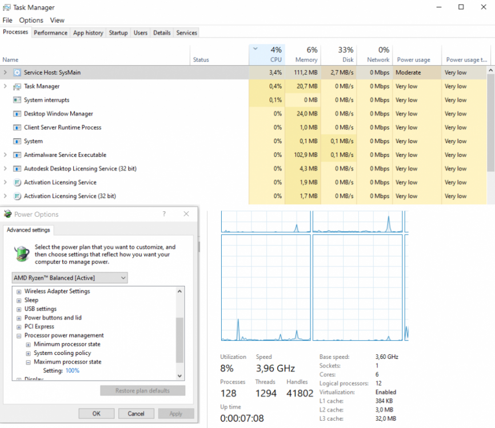
Task: Click Cancel in Power Options
Action: click(136, 414)
